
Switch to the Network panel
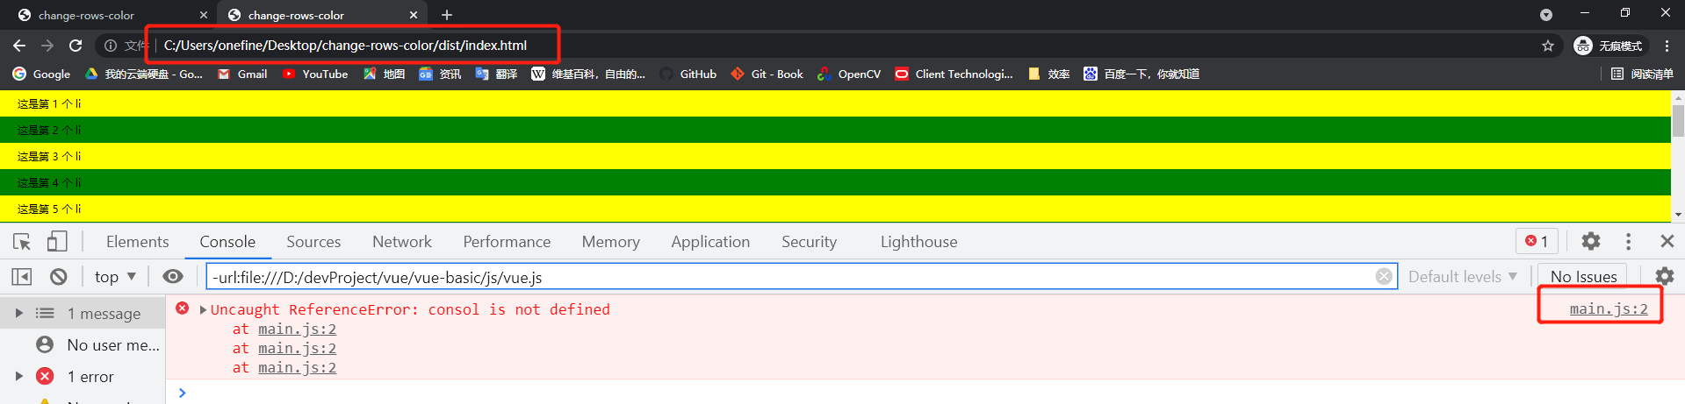tap(402, 242)
